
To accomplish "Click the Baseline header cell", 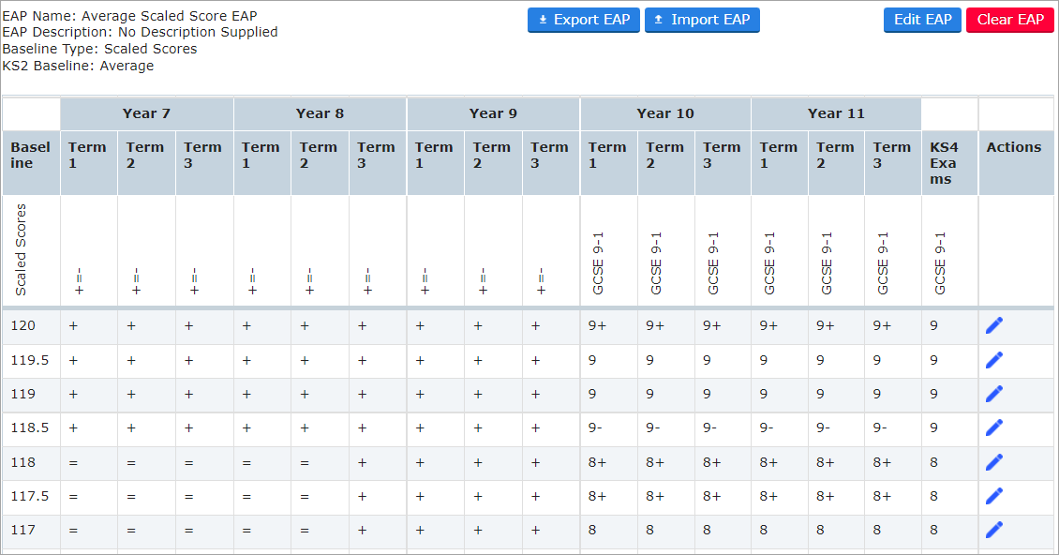I will [x=31, y=162].
